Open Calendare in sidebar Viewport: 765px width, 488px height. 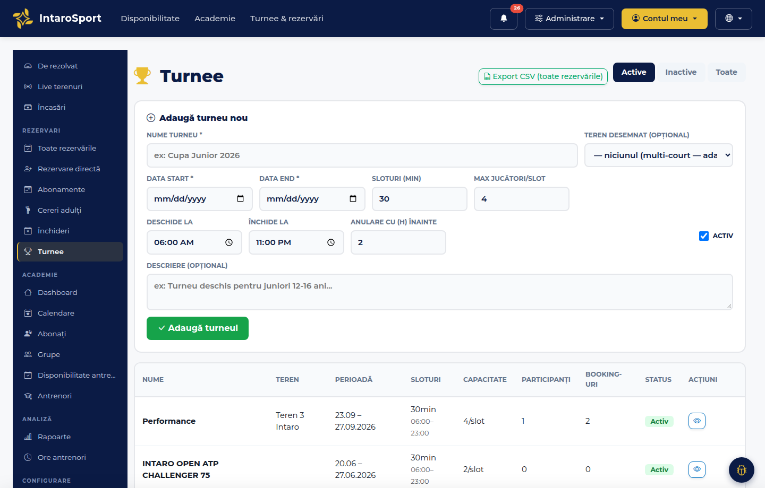(x=70, y=313)
